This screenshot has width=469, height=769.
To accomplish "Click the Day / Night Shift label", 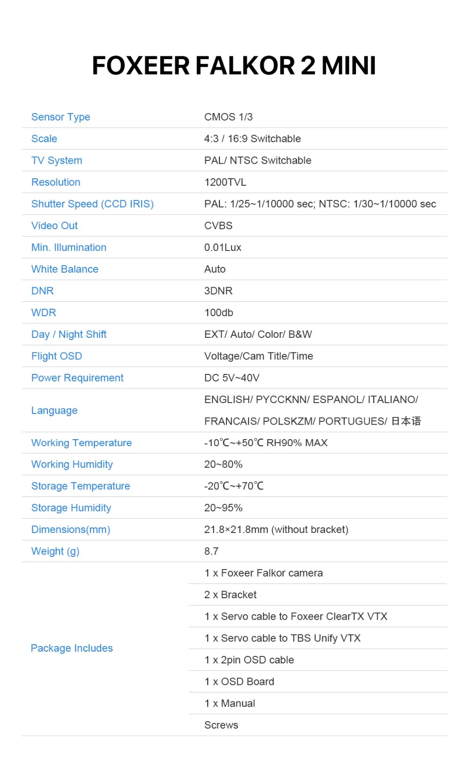I will (x=69, y=335).
